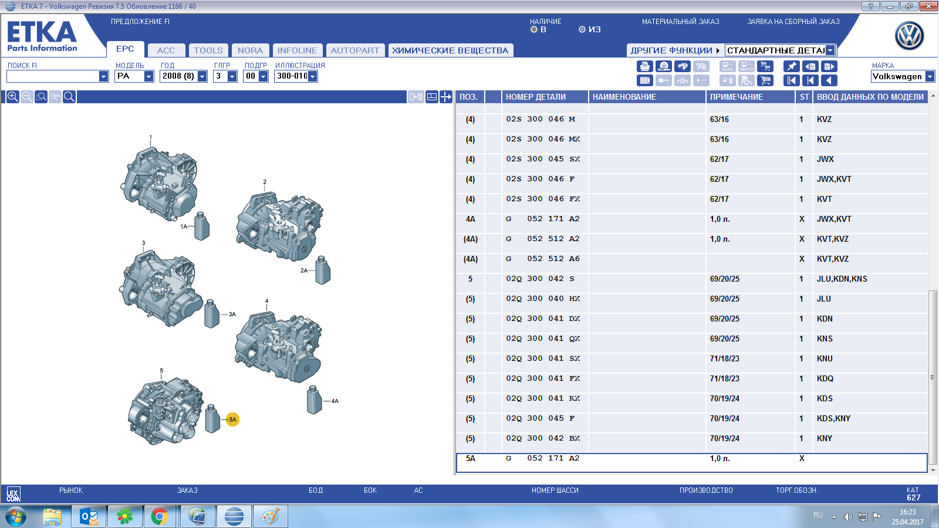
Task: Click ЗАЯВКА НА СБОРНЫЙ ЗАКАЗ link
Action: [x=793, y=22]
